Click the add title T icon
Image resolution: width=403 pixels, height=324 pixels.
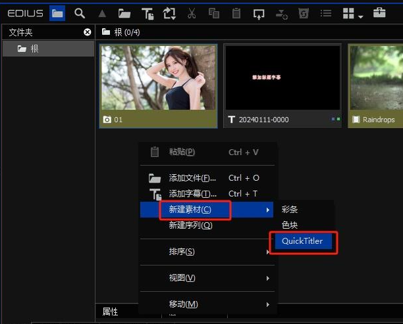click(148, 13)
